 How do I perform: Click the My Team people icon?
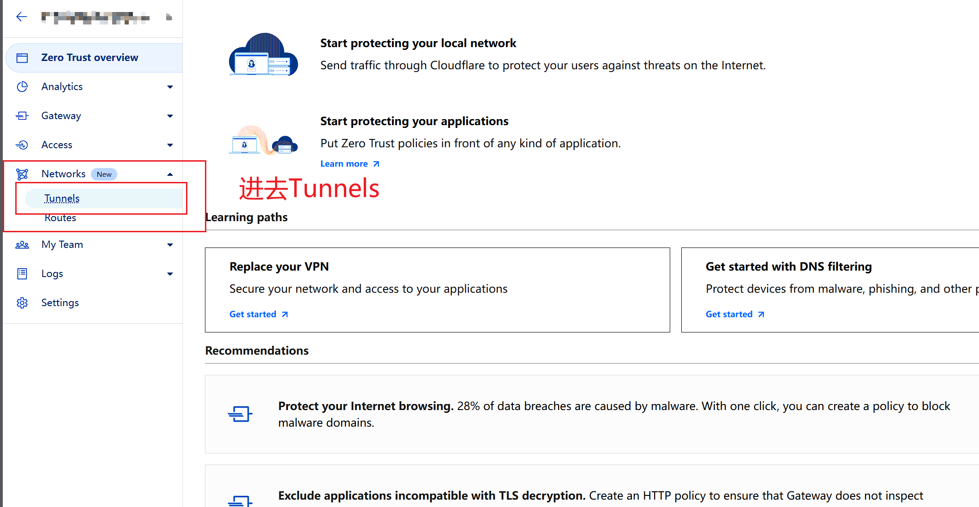[22, 245]
